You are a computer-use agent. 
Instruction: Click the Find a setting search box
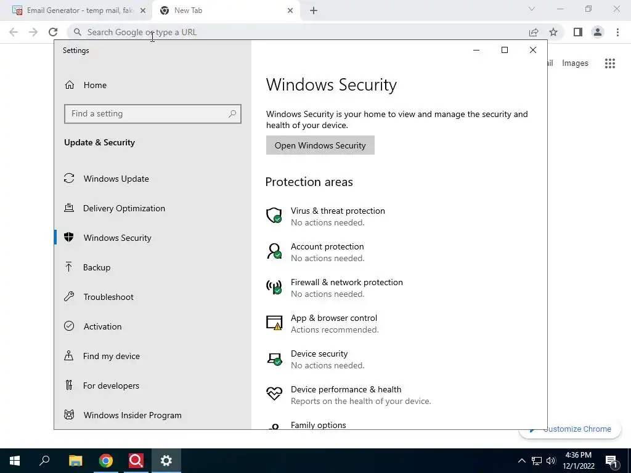click(153, 114)
